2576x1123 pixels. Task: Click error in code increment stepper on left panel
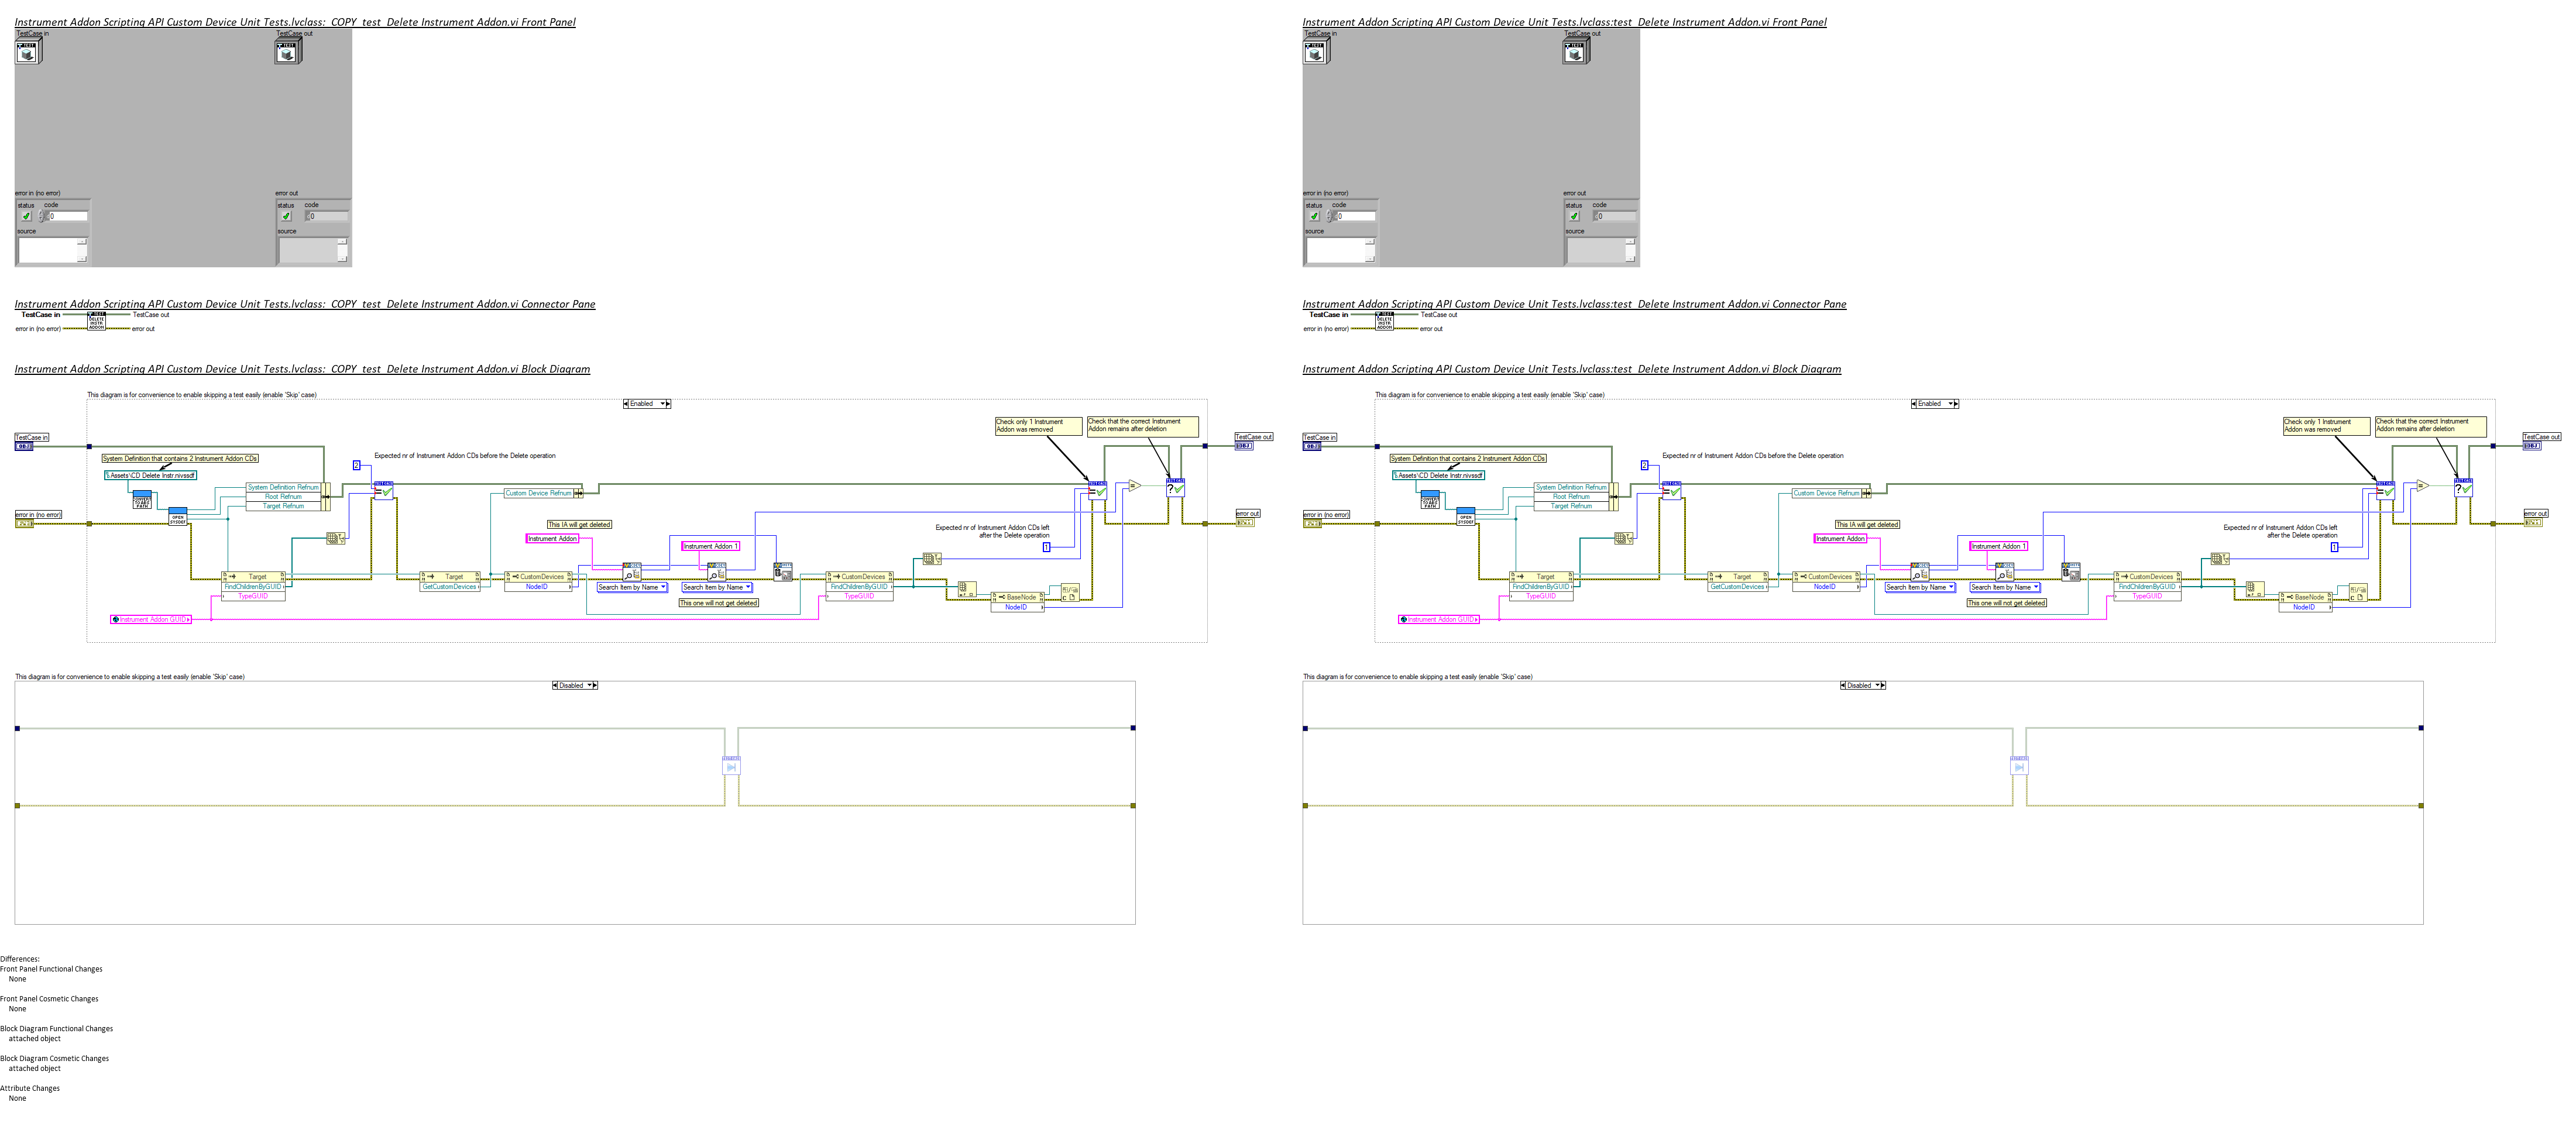click(x=42, y=214)
